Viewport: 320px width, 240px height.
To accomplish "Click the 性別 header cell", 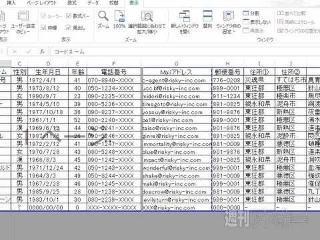I will (x=19, y=72).
